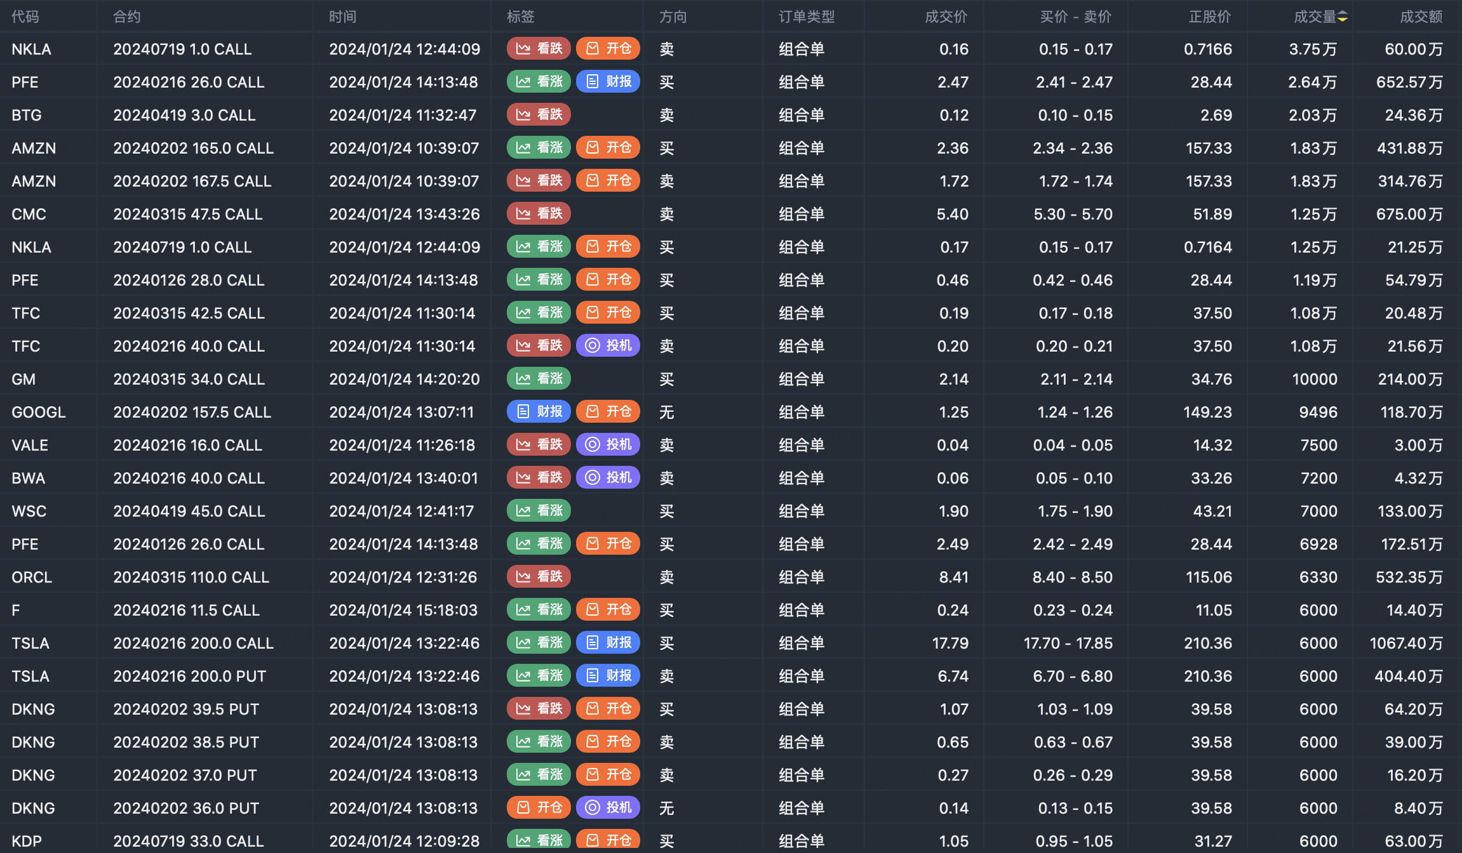
Task: Select the WSC 20240419 45.0 CALL contract
Action: 189,511
